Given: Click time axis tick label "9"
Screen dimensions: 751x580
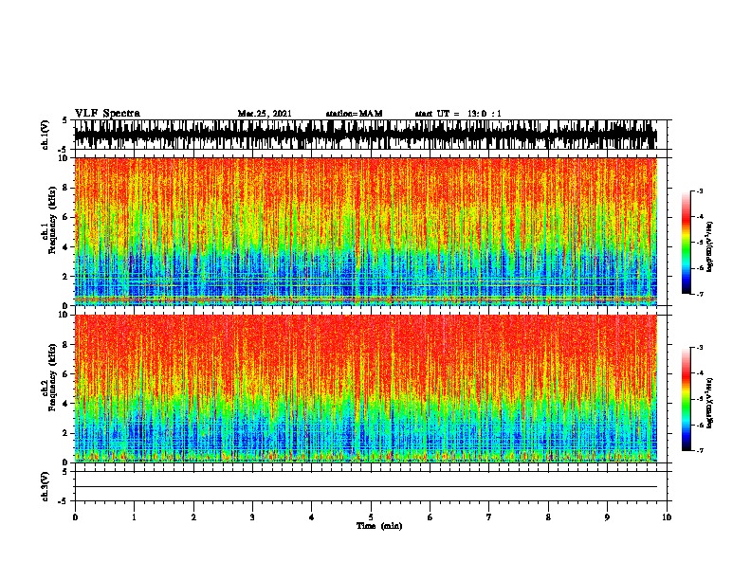Looking at the screenshot, I should tap(607, 517).
